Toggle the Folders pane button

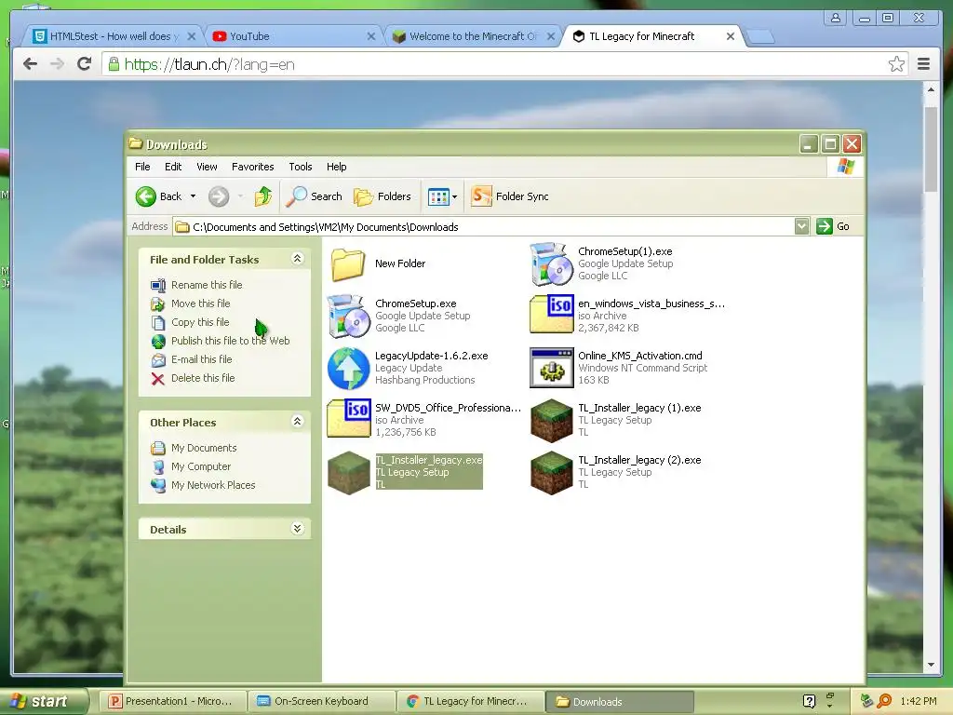[x=383, y=196]
